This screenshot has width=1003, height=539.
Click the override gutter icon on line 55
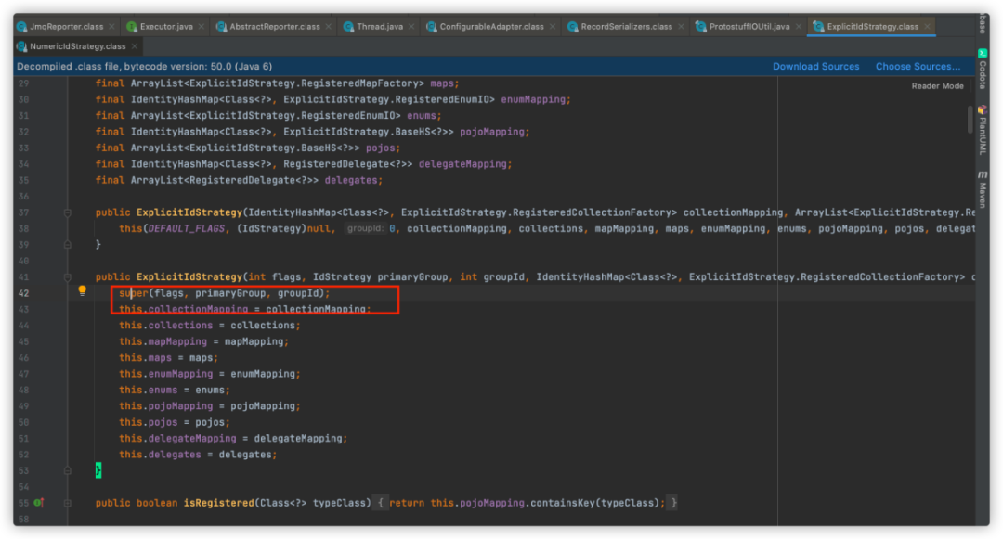38,503
